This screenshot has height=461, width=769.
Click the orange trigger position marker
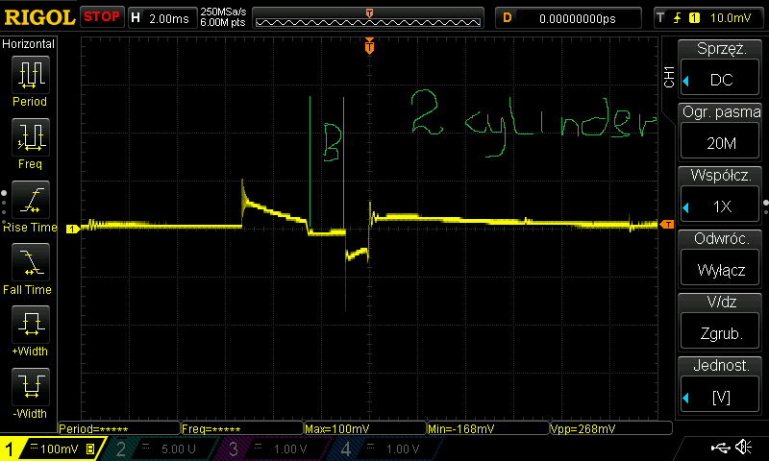tap(369, 46)
